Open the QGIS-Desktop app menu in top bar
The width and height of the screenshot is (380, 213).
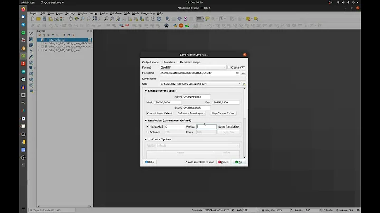(x=52, y=3)
